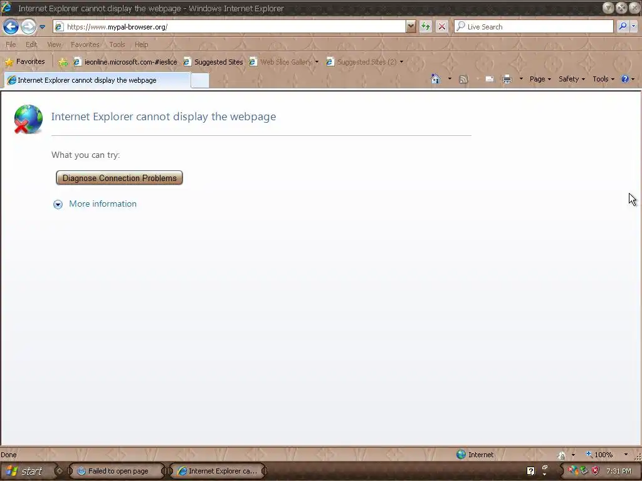Expand the Home button dropdown arrow
Viewport: 642px width, 481px height.
click(450, 79)
